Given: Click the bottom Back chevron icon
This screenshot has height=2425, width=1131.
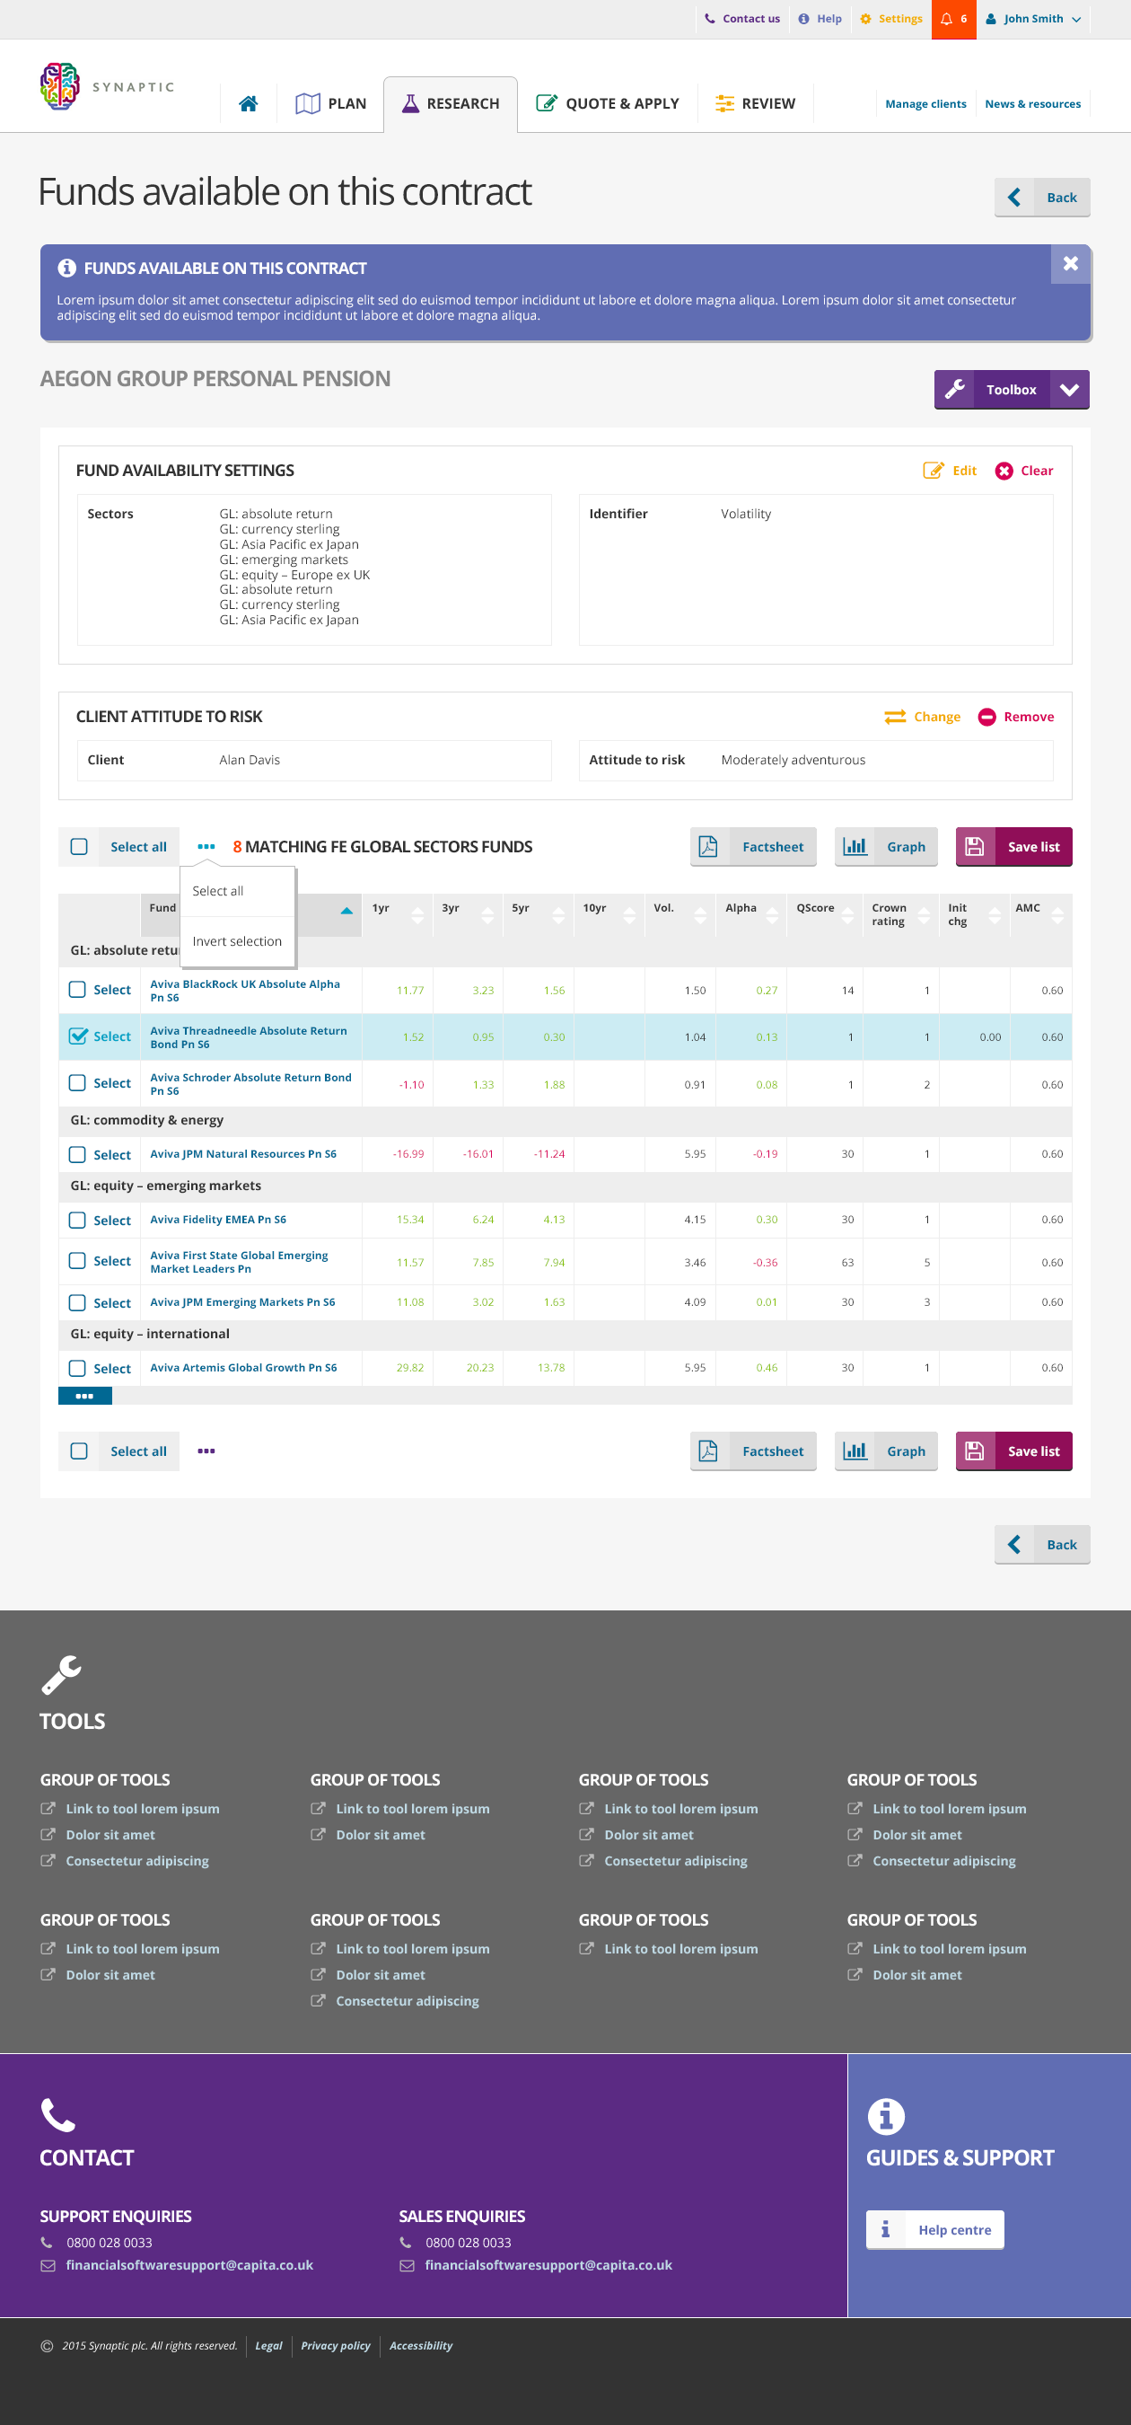Looking at the screenshot, I should click(1014, 1545).
